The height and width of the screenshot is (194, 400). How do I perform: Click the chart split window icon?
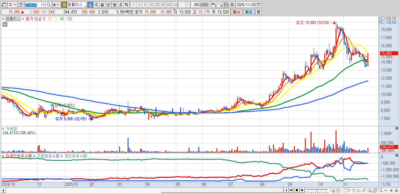[332, 190]
